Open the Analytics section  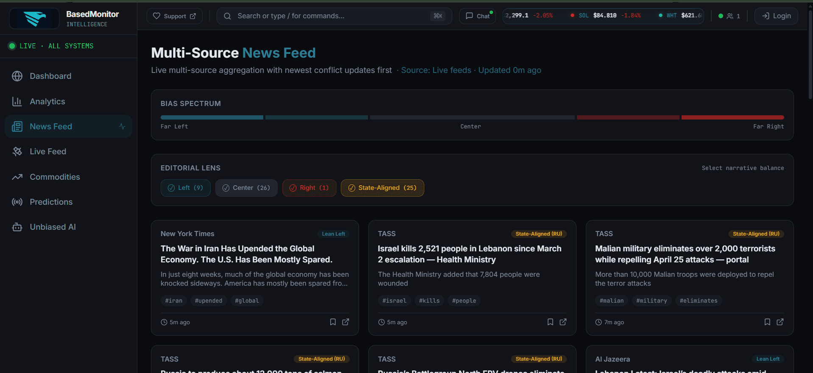pos(68,101)
